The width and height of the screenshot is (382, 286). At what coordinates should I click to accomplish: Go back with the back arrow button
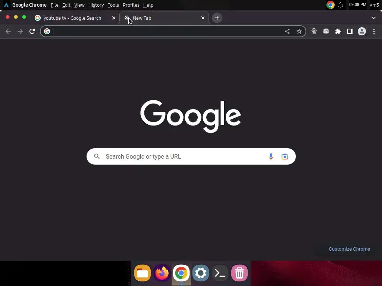[8, 31]
